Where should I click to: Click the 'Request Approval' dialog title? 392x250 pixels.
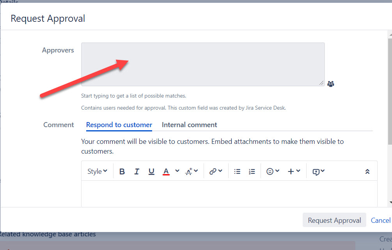(x=48, y=18)
